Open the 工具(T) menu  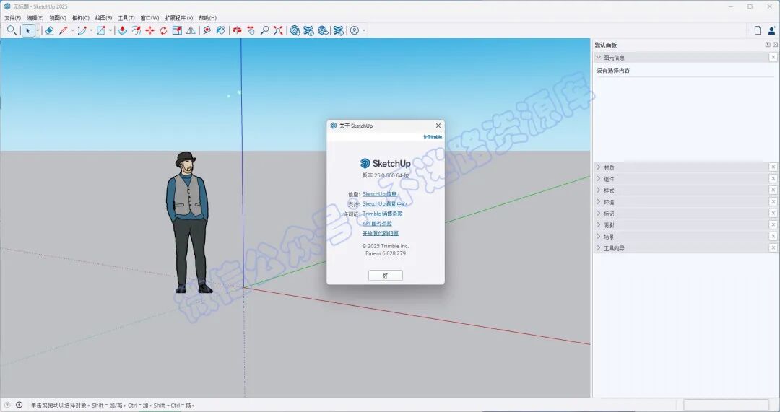tap(126, 18)
